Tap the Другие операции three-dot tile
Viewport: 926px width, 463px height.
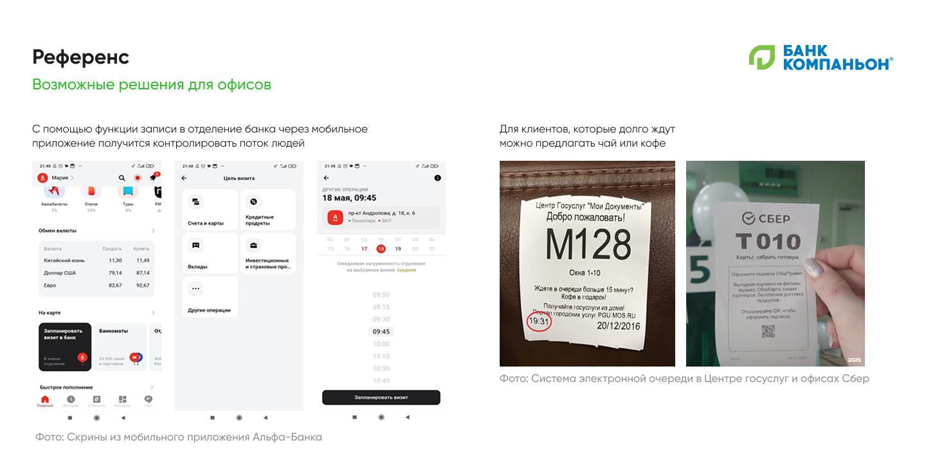tap(210, 296)
